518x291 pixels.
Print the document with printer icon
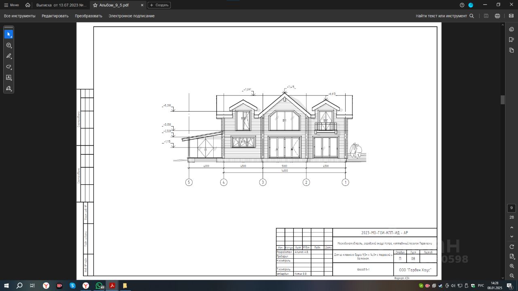point(497,16)
